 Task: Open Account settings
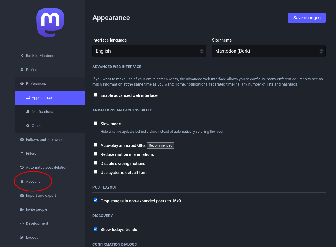pos(50,182)
